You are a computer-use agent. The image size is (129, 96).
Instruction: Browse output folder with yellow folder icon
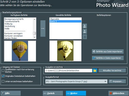tap(95, 71)
